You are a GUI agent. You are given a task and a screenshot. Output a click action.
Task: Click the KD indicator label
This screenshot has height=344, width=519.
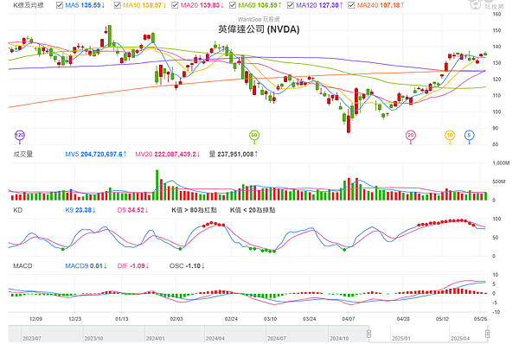tap(17, 210)
